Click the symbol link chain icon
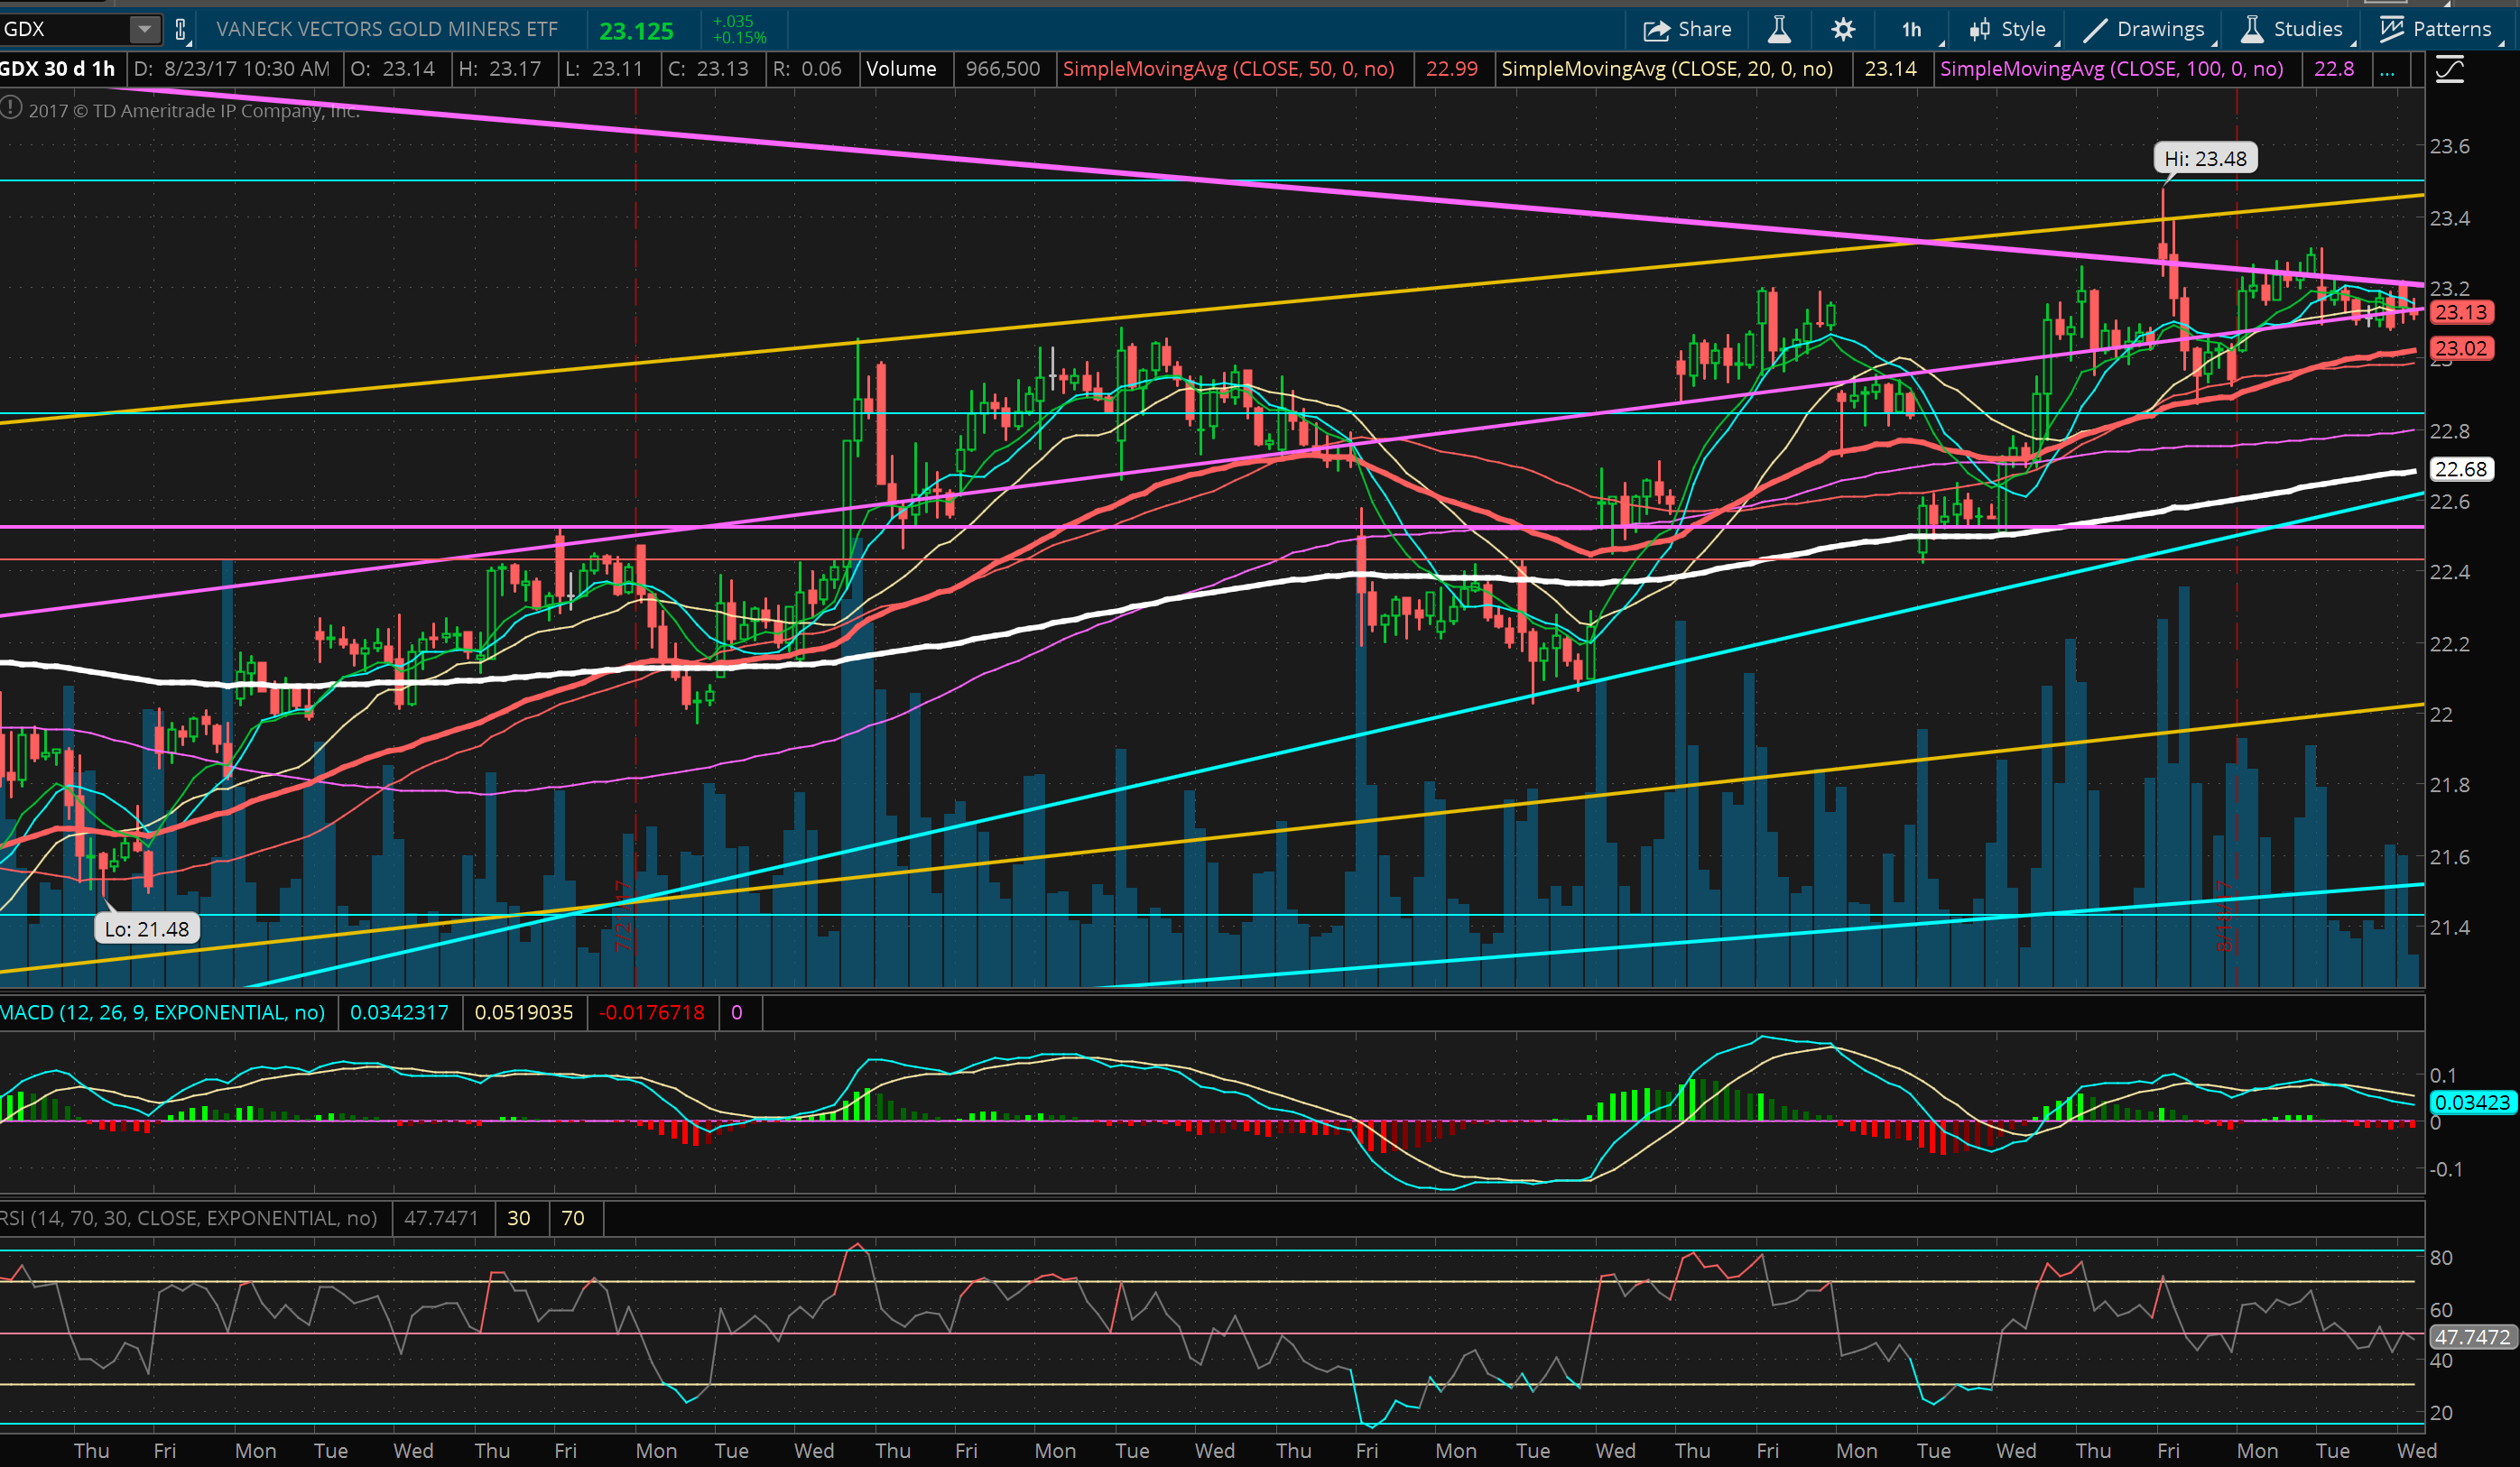The width and height of the screenshot is (2520, 1467). (181, 29)
